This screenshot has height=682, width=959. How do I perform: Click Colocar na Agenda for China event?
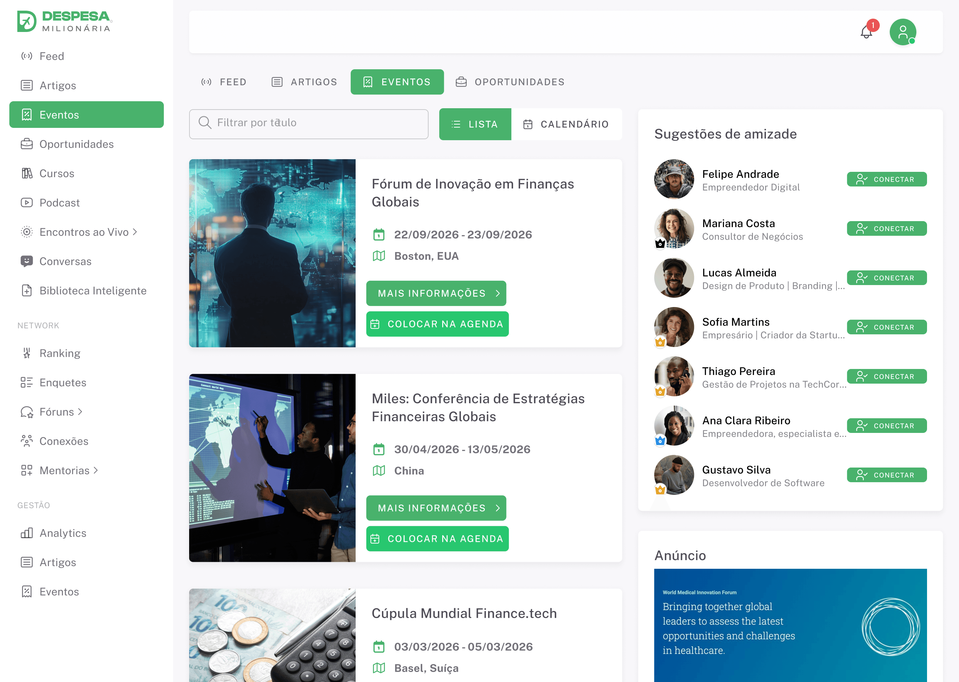[x=437, y=539]
